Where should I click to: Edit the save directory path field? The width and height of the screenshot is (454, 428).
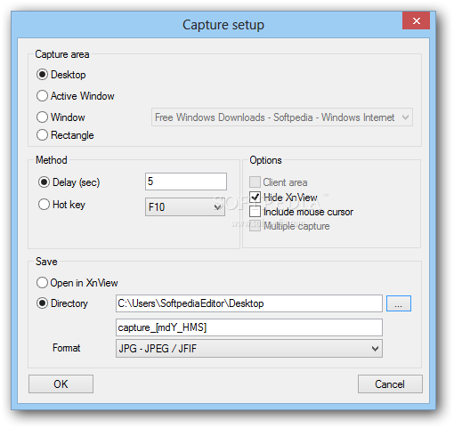tap(249, 303)
